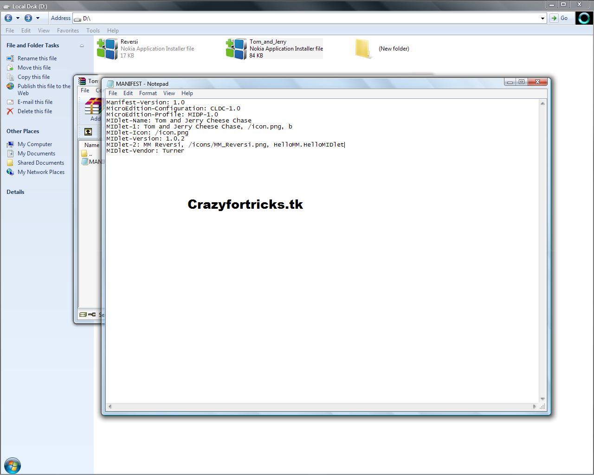Click the Explorer Back arrow button
The height and width of the screenshot is (475, 594).
(x=8, y=18)
